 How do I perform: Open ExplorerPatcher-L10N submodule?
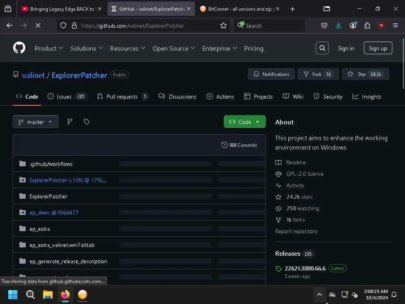click(x=67, y=180)
